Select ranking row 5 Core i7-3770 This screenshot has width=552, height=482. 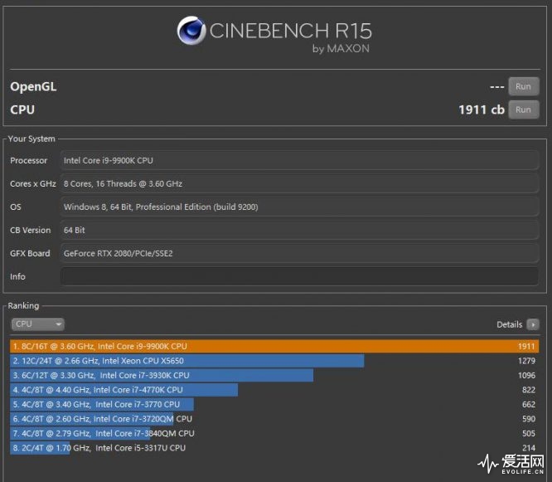274,404
